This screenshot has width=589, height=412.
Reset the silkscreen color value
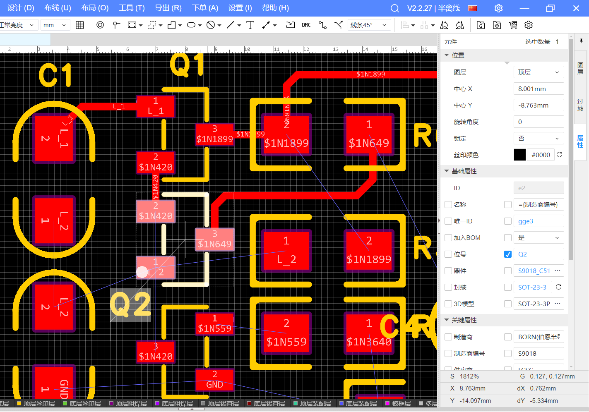coord(559,155)
